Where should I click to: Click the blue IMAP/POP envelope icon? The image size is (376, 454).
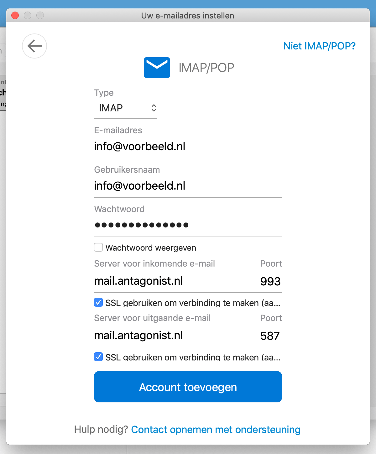click(x=157, y=67)
